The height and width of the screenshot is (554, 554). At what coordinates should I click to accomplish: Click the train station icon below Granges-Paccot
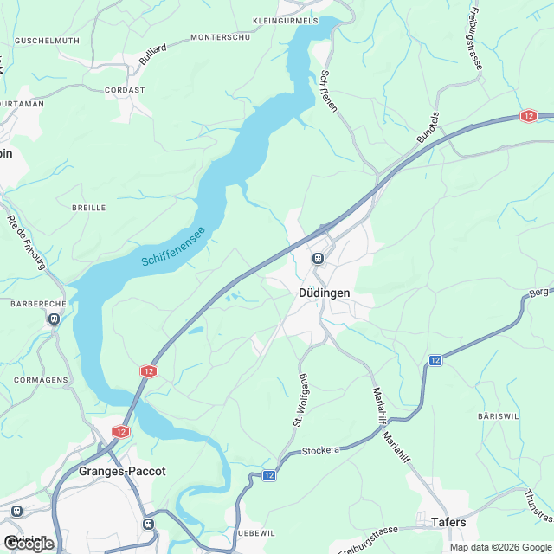point(148,524)
